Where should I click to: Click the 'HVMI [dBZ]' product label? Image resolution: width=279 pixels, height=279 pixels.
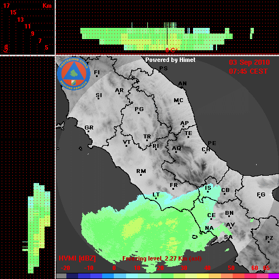pyautogui.click(x=78, y=258)
